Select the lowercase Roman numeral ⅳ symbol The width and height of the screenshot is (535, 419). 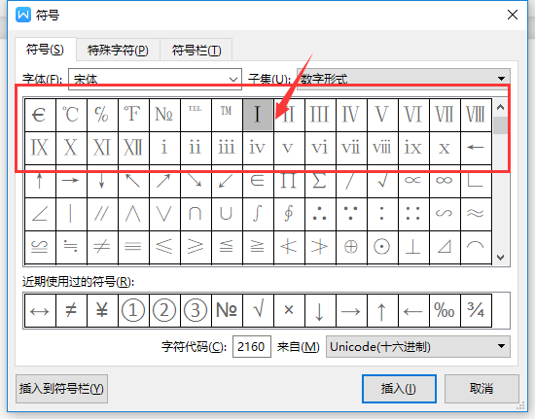click(258, 148)
